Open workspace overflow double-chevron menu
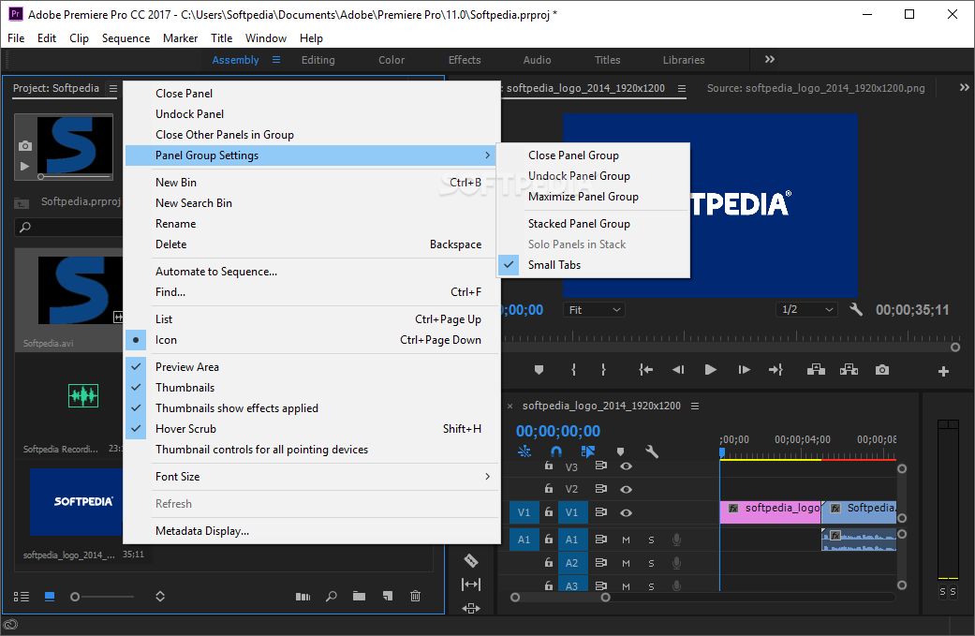The height and width of the screenshot is (636, 975). (770, 59)
